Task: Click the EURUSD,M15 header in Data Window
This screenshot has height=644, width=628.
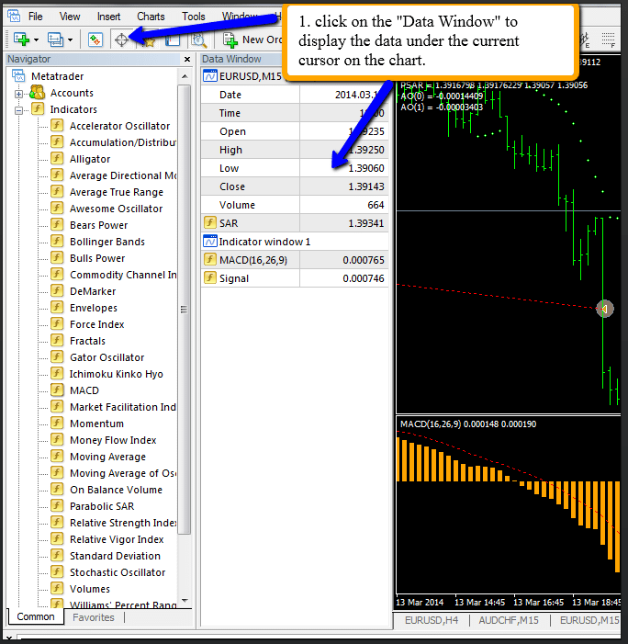Action: 251,76
